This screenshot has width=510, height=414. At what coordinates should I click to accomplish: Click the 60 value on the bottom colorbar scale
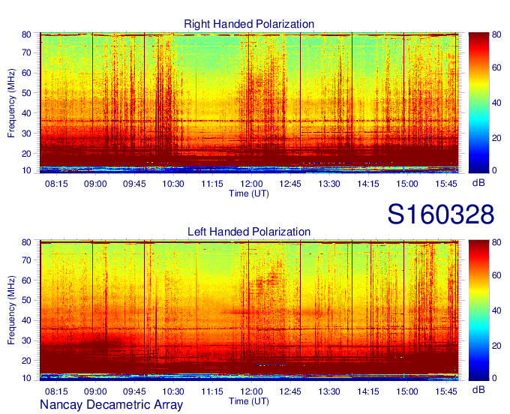(x=496, y=275)
